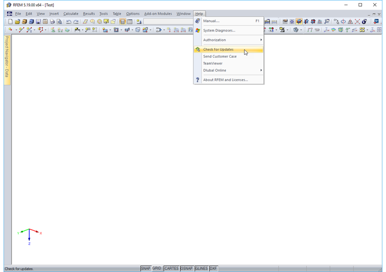
Task: Open the dropdown arrow beside polyline tool
Action: pyautogui.click(x=45, y=30)
